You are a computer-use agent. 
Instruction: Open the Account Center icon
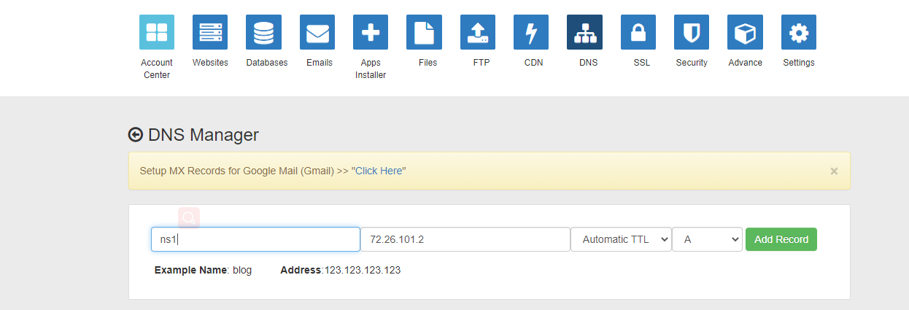pos(157,32)
